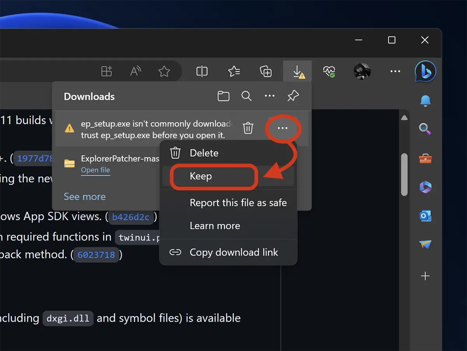Open Browser essentials heart icon
467x351 pixels.
click(329, 71)
